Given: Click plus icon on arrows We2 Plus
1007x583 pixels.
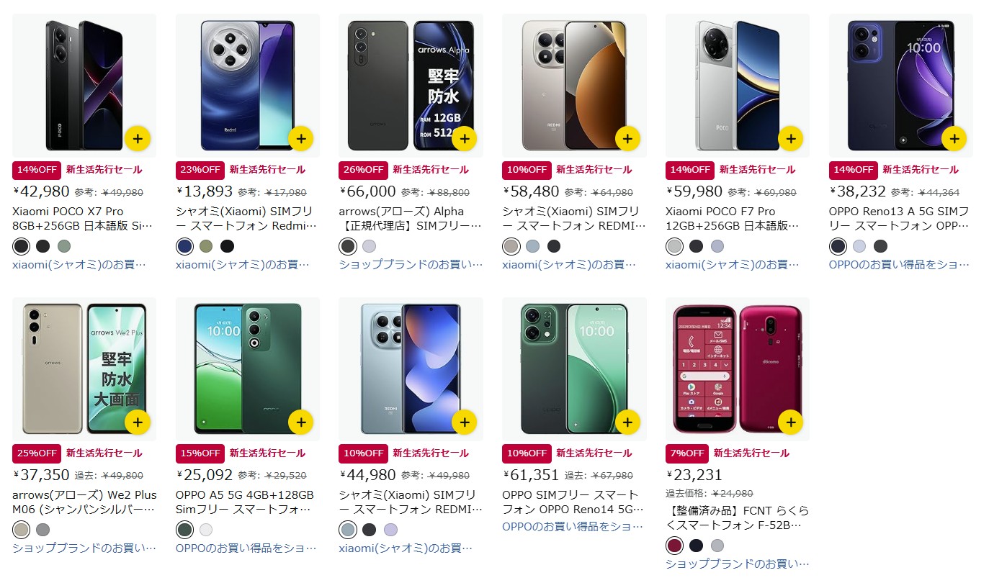Looking at the screenshot, I should pos(138,422).
